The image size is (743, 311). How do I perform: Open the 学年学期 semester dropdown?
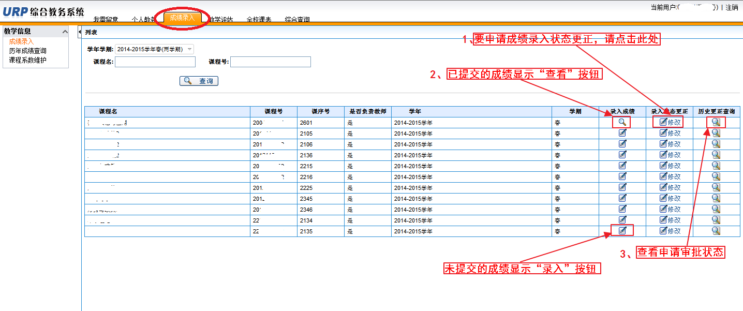189,49
